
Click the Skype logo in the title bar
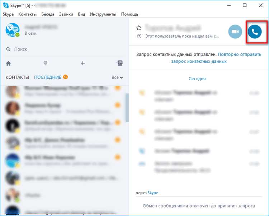[x=6, y=5]
